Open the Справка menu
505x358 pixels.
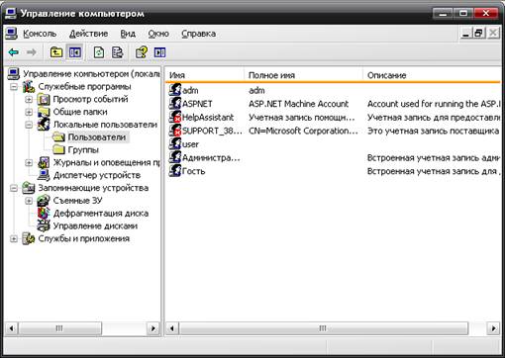point(199,34)
